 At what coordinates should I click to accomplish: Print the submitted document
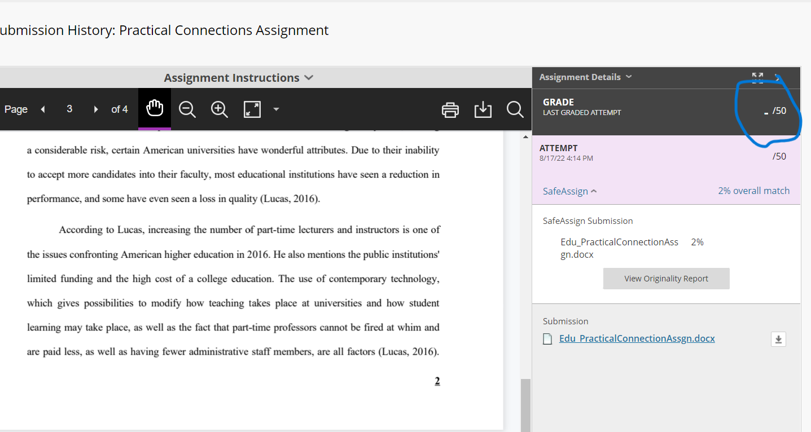(450, 109)
